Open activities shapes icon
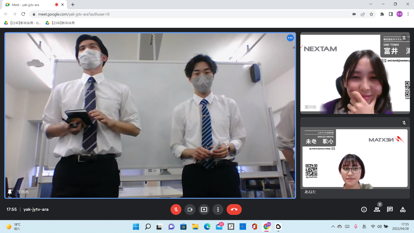This screenshot has width=414, height=233. coord(403,209)
